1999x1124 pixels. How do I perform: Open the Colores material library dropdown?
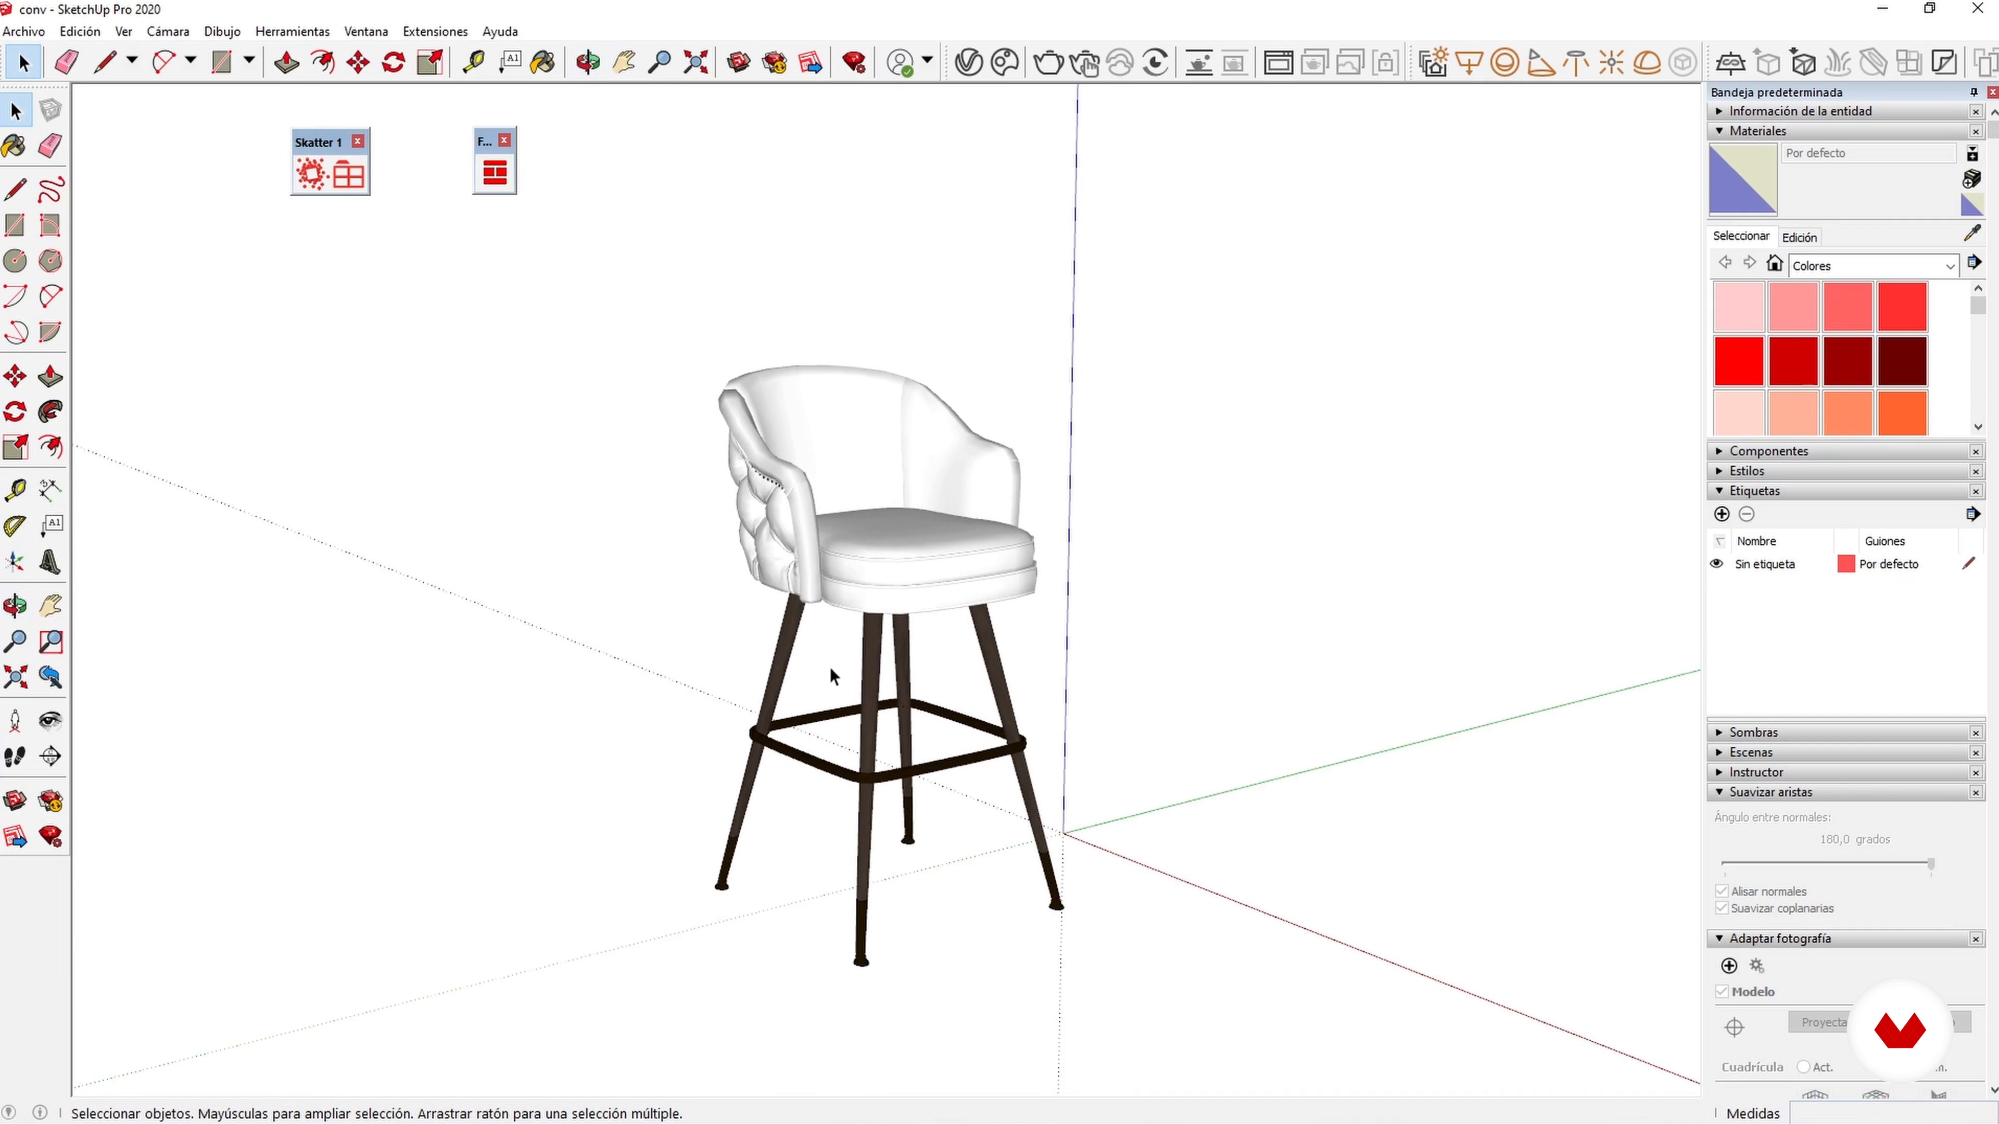click(1950, 266)
